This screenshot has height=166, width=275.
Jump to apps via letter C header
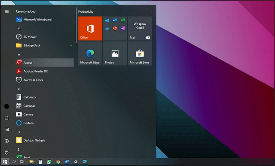point(18,89)
